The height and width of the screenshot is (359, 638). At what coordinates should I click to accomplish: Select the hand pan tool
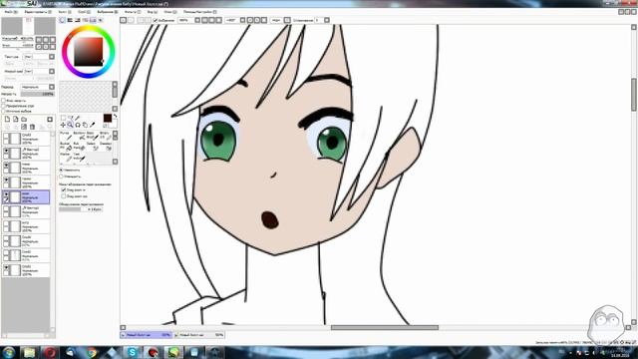coord(85,125)
